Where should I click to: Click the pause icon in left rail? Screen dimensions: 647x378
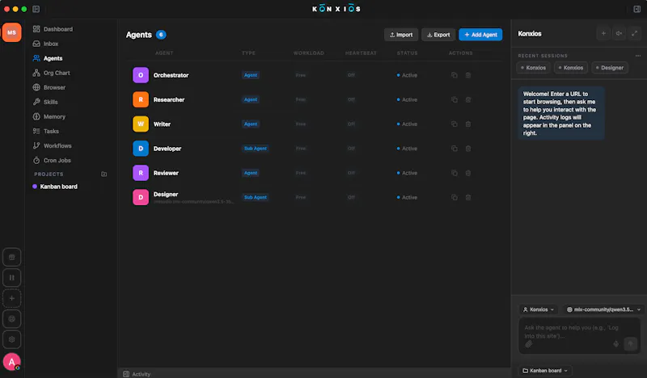[12, 278]
